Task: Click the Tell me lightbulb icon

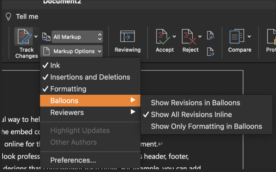Action: point(9,16)
